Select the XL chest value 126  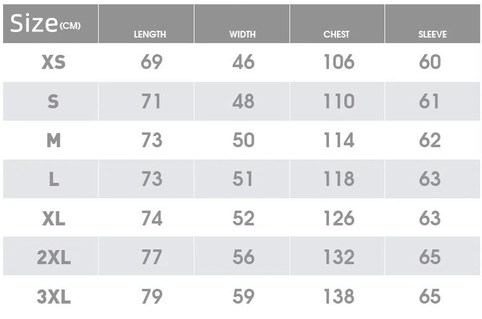pos(339,219)
